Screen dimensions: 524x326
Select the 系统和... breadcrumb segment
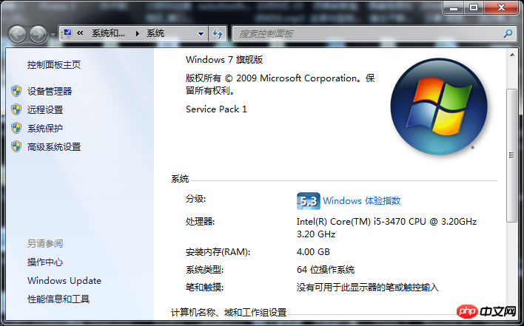pyautogui.click(x=108, y=33)
